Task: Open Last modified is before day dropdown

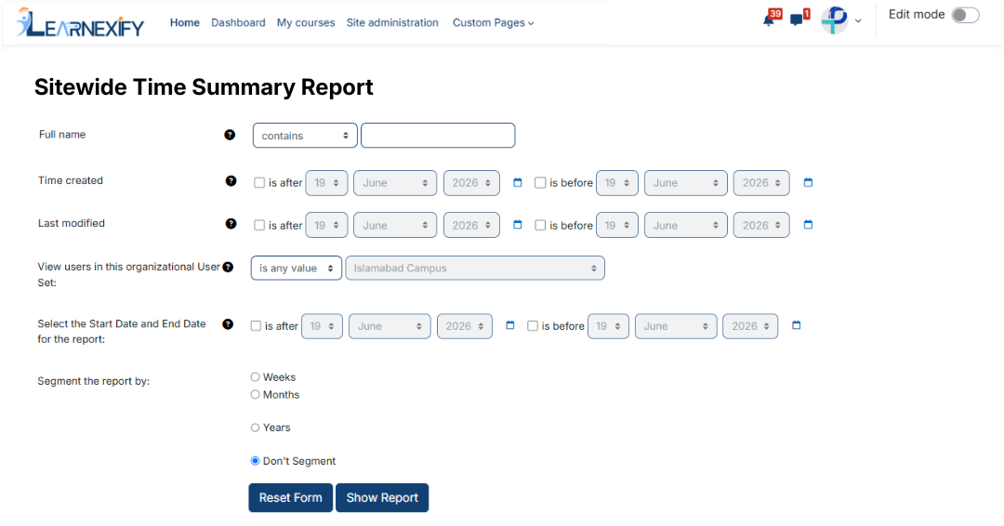Action: [x=617, y=225]
